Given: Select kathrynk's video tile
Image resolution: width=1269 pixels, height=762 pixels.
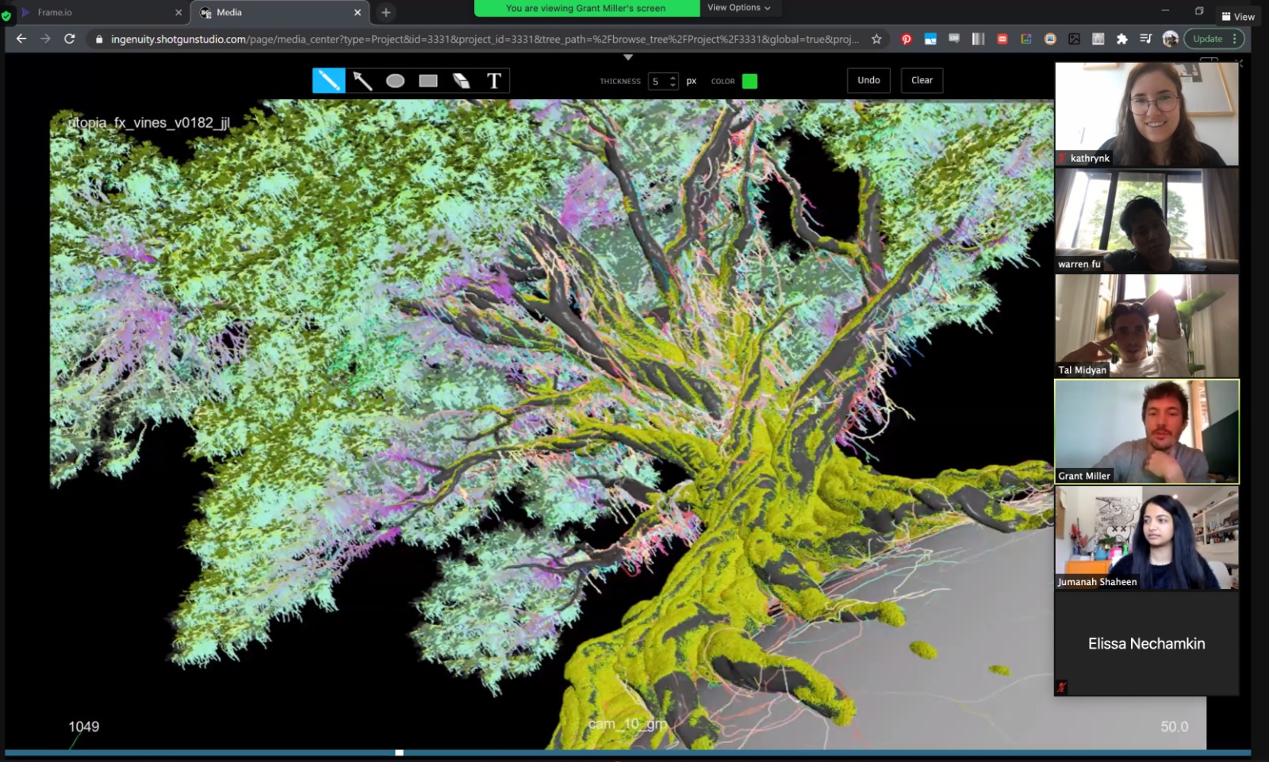Looking at the screenshot, I should click(x=1146, y=114).
